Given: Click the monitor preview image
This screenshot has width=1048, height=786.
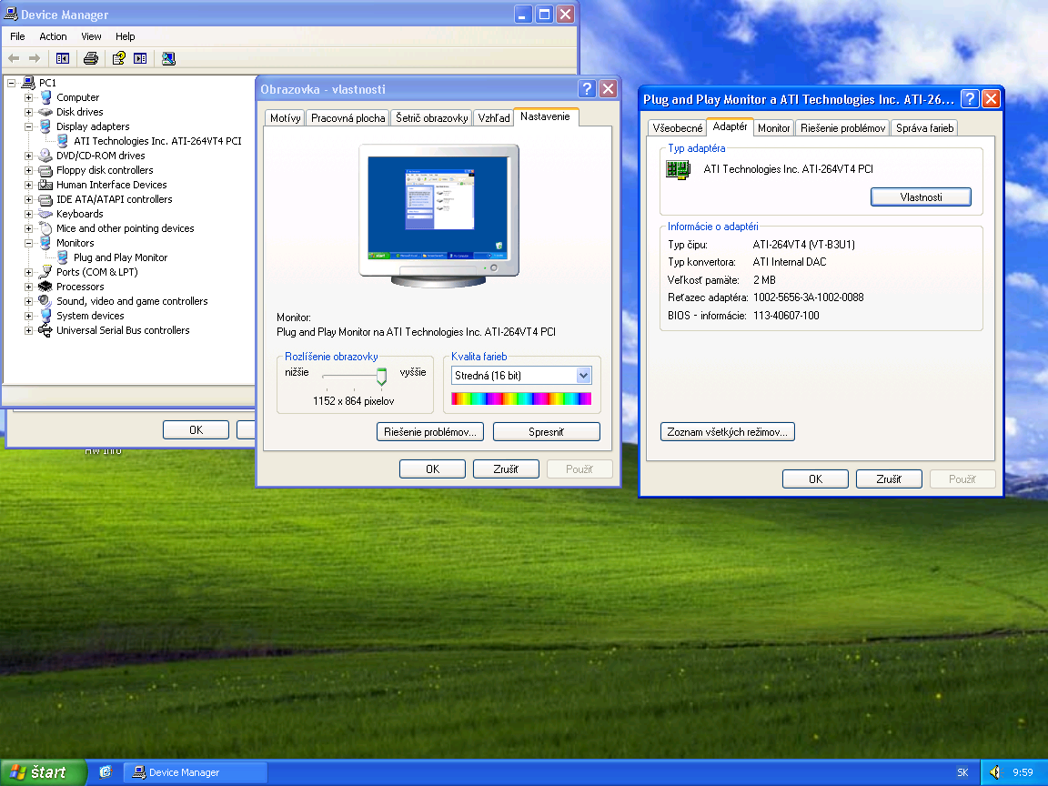Looking at the screenshot, I should pyautogui.click(x=438, y=216).
